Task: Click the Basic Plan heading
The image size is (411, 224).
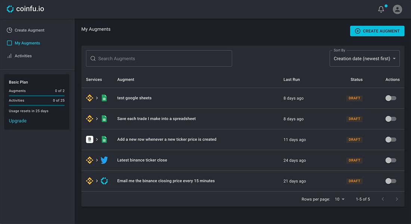Action: [18, 82]
